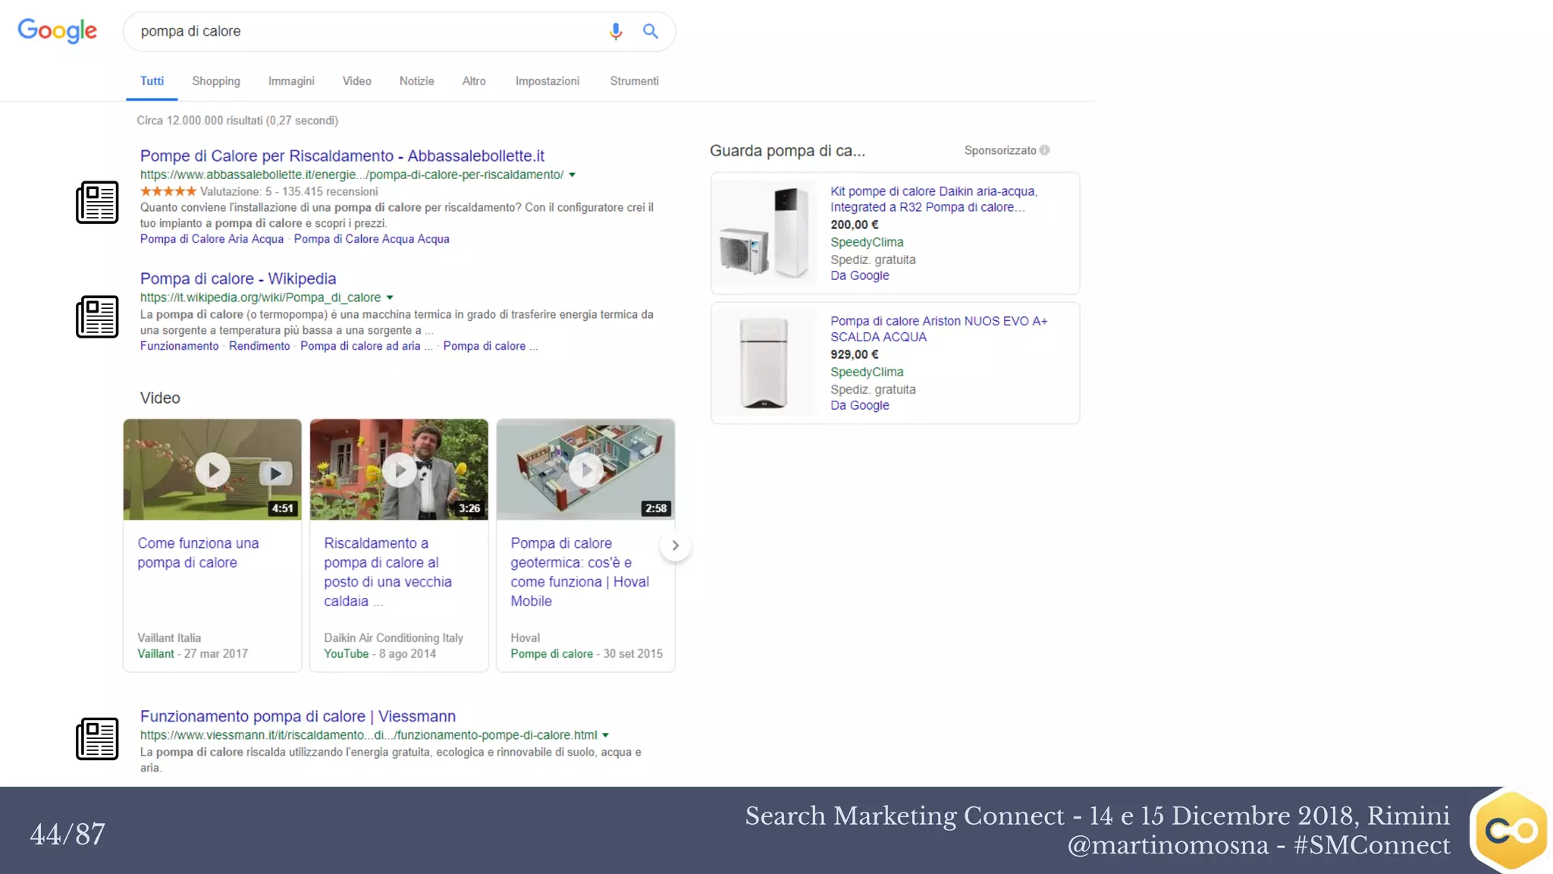Screen dimensions: 1553x874
Task: Open Pompa di calore geotermica video title
Action: 580,572
